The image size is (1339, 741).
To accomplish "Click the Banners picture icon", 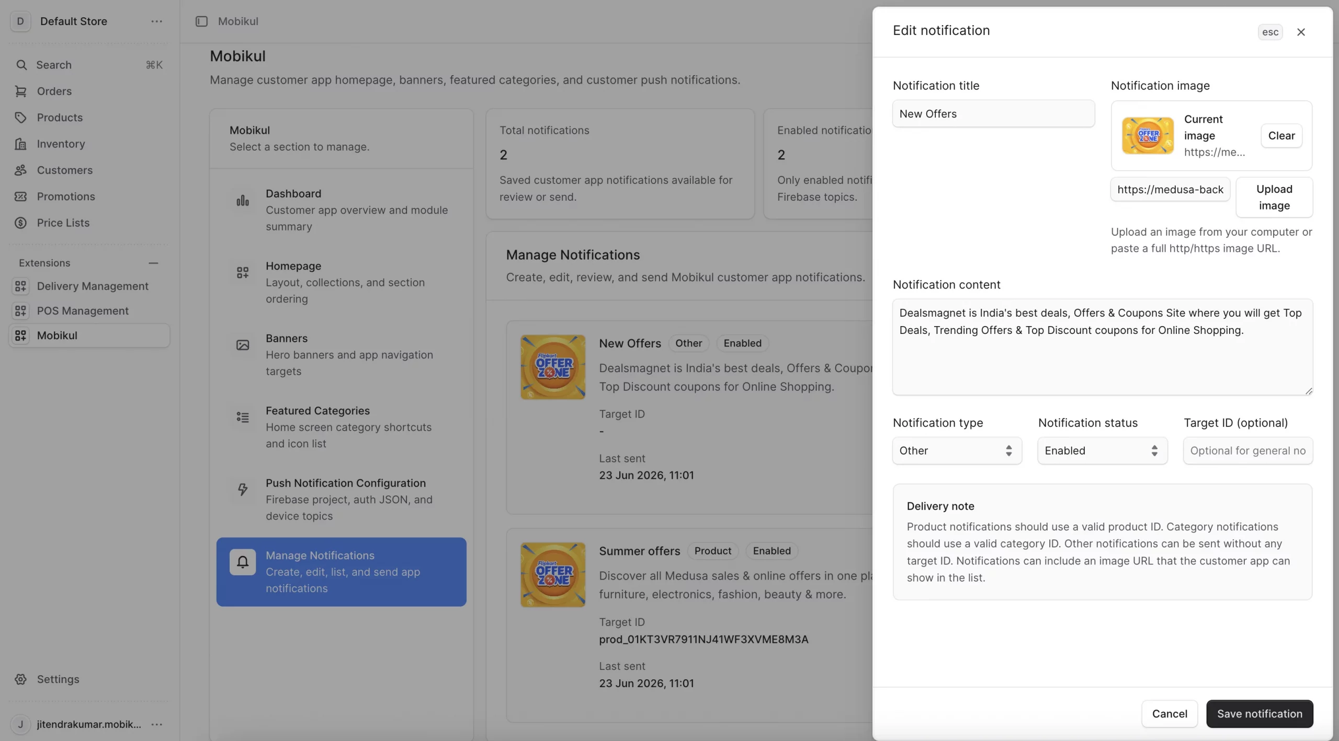I will [x=243, y=345].
